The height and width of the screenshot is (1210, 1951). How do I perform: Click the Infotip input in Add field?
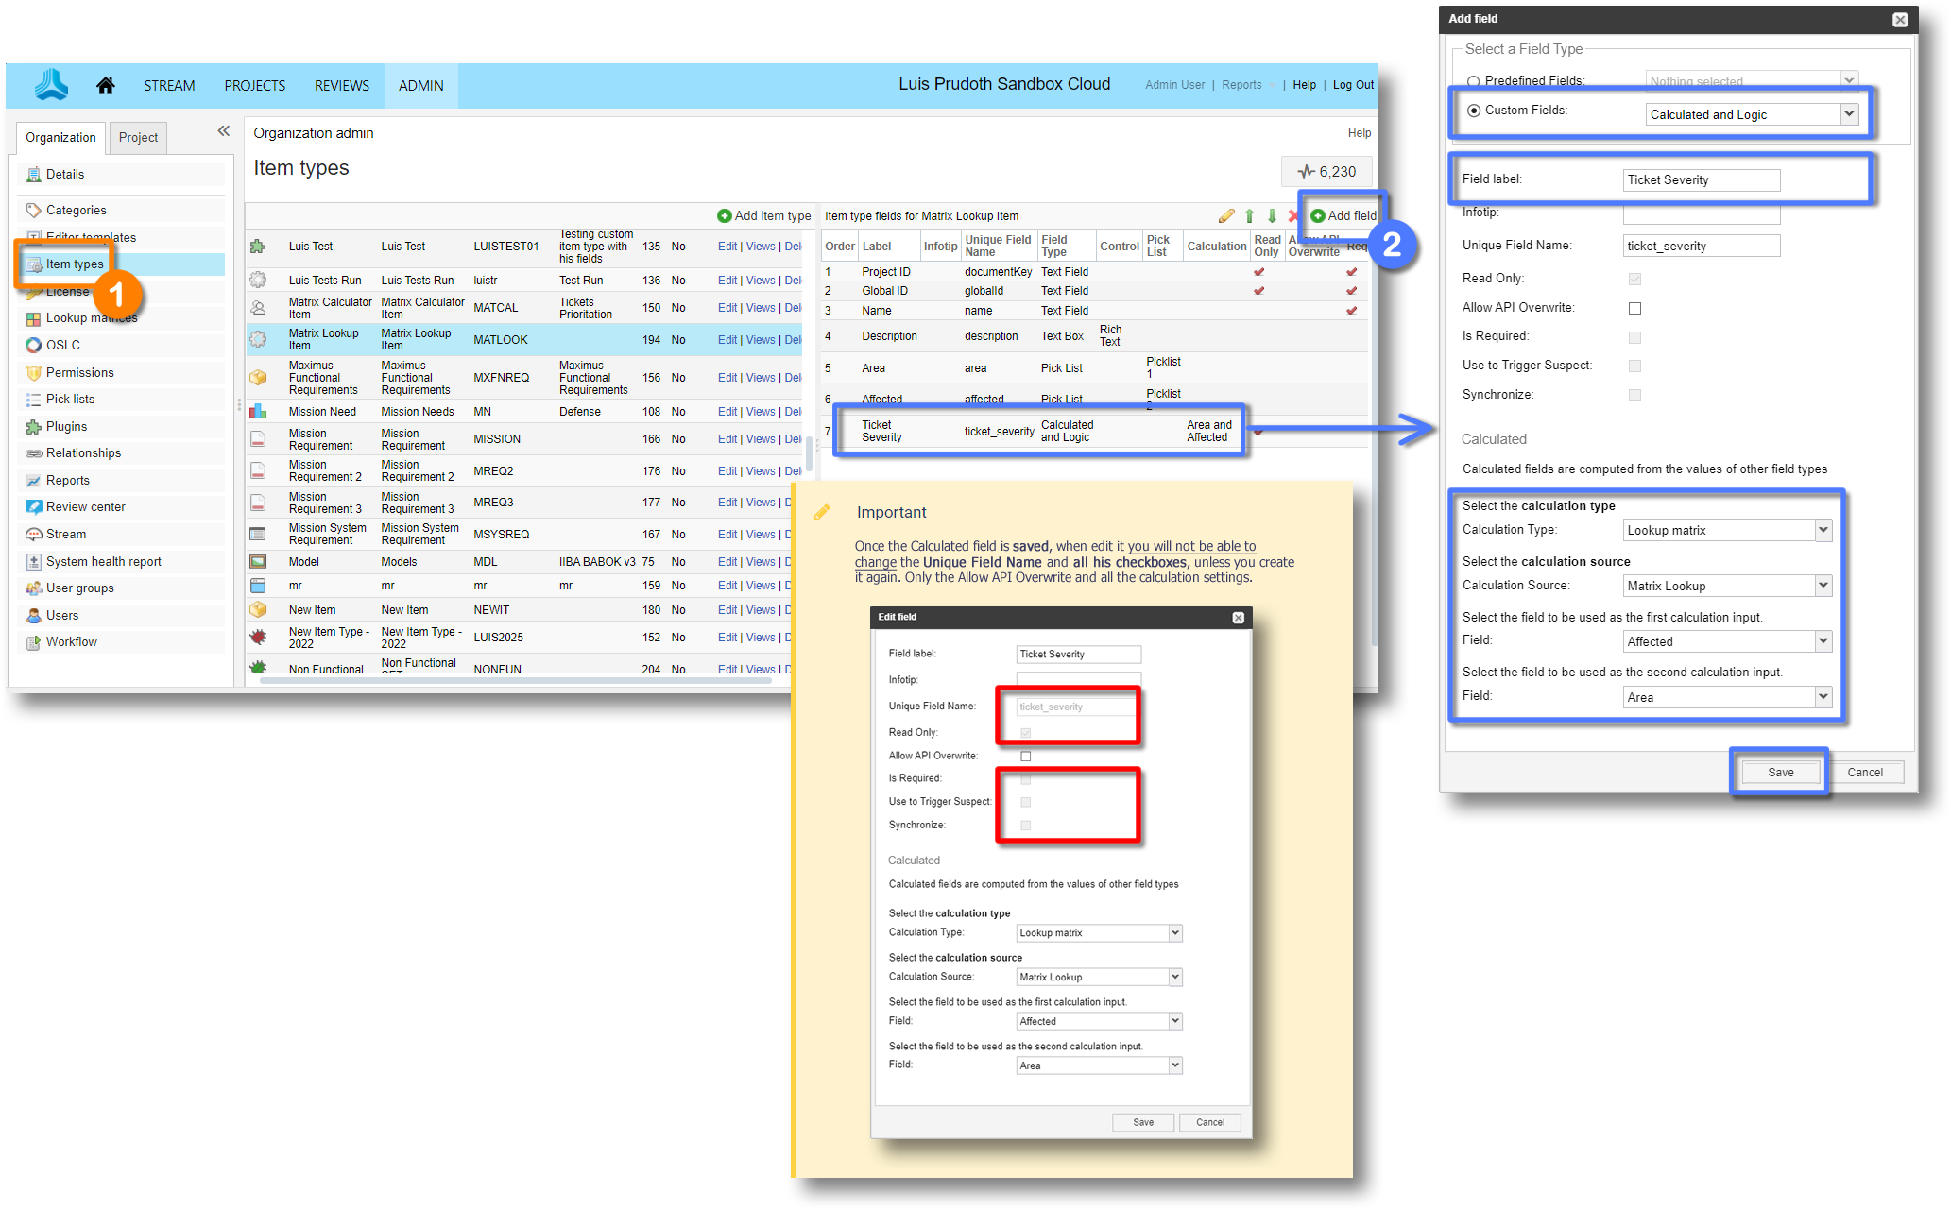click(1702, 214)
